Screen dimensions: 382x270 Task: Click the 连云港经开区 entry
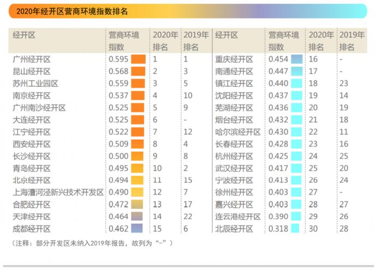click(x=237, y=217)
